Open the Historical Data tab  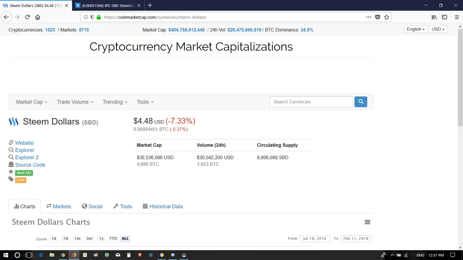coord(163,207)
